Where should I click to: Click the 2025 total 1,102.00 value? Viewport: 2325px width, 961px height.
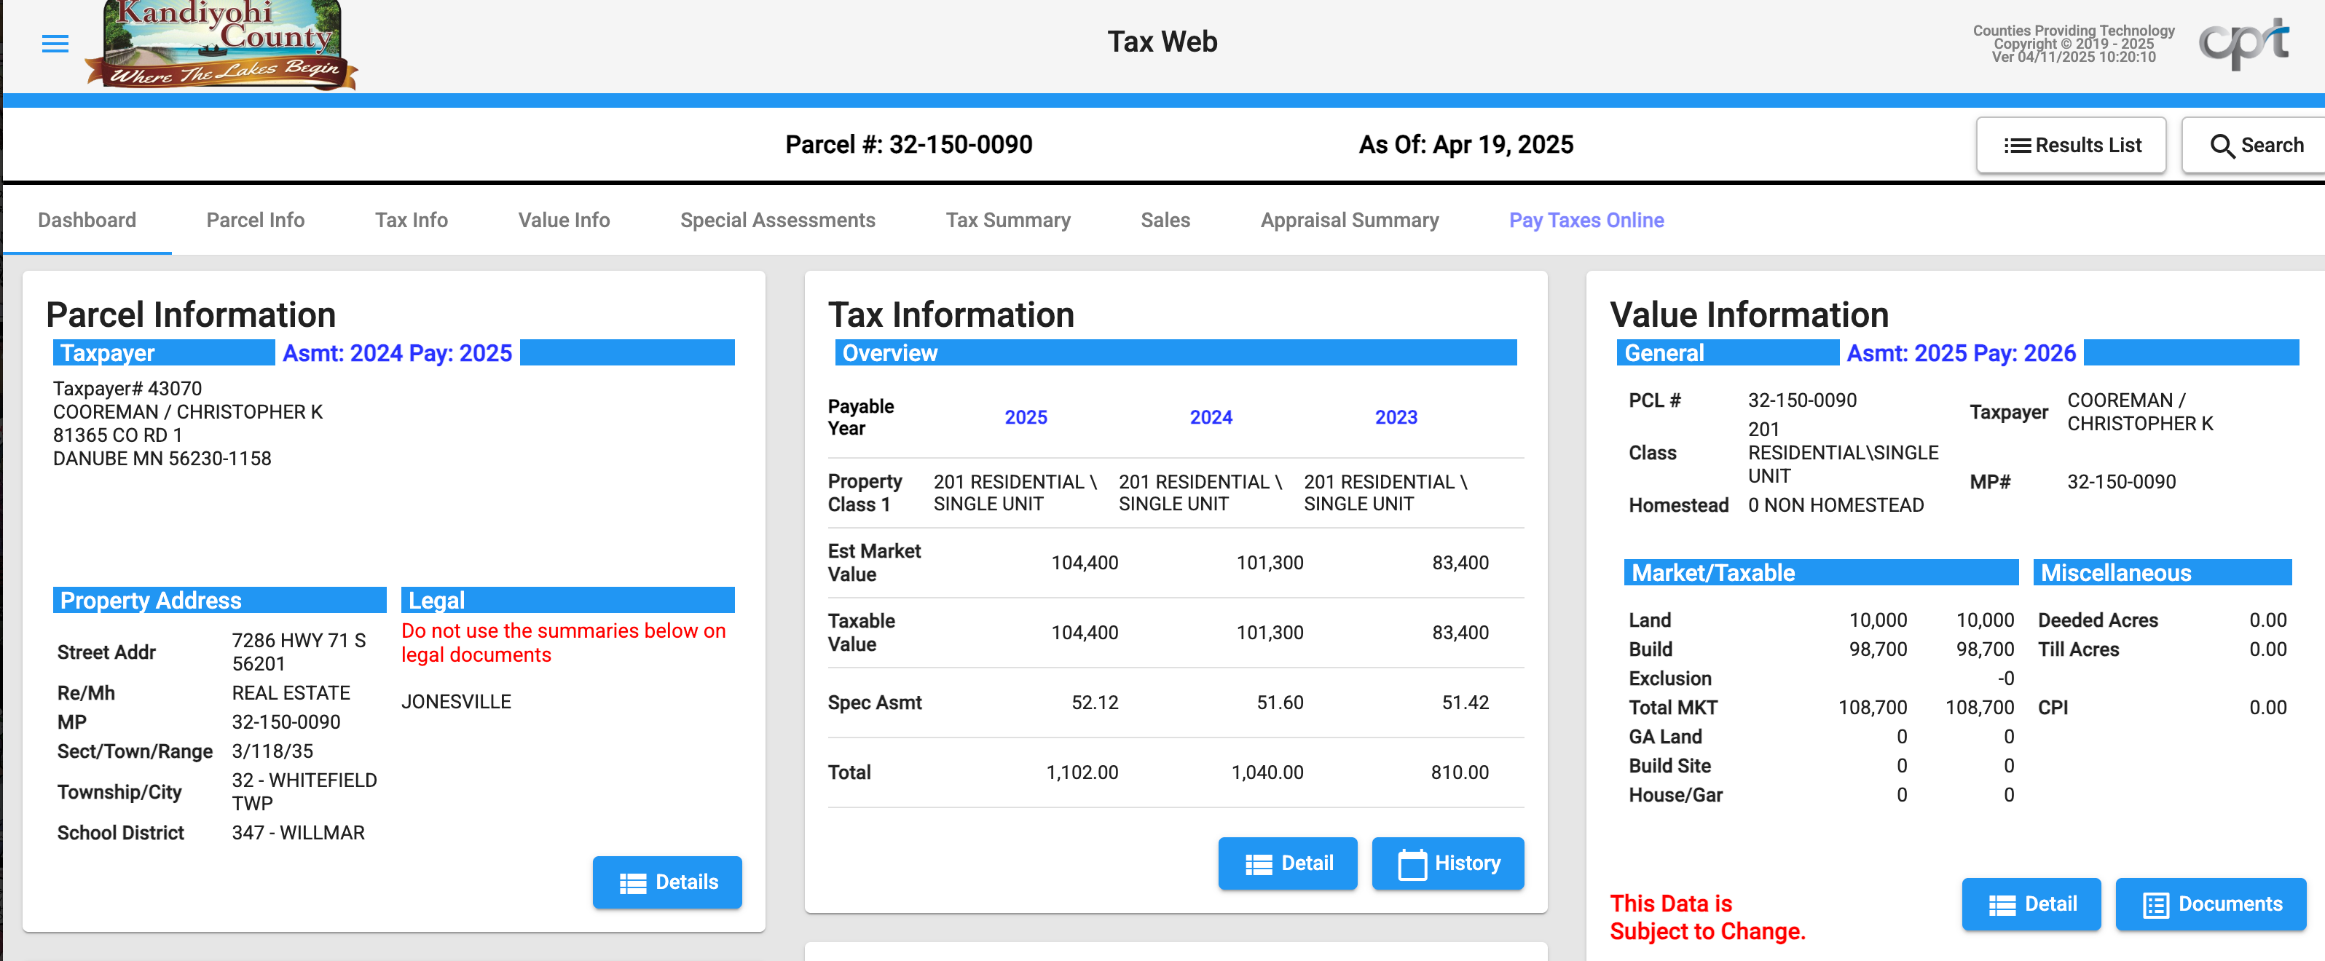1081,772
